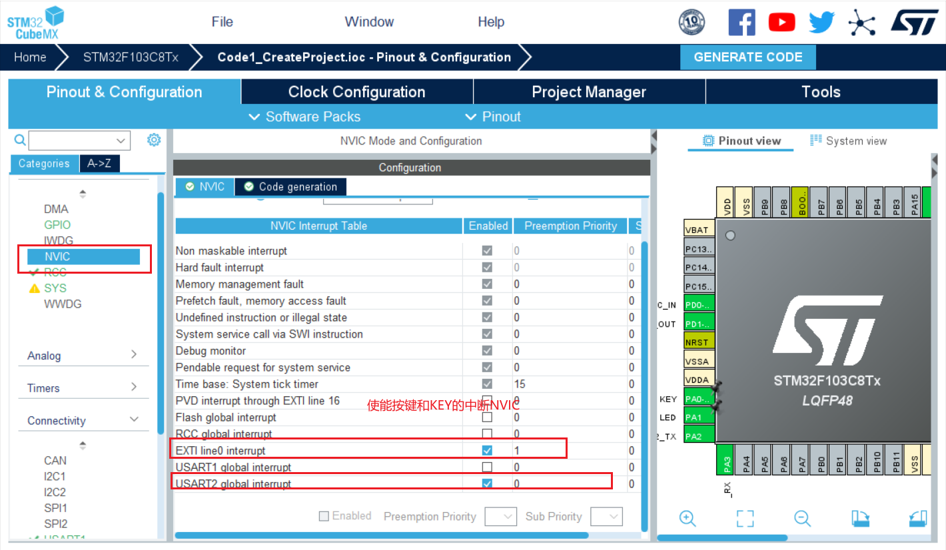Select the PA2 pin on the chip

699,436
